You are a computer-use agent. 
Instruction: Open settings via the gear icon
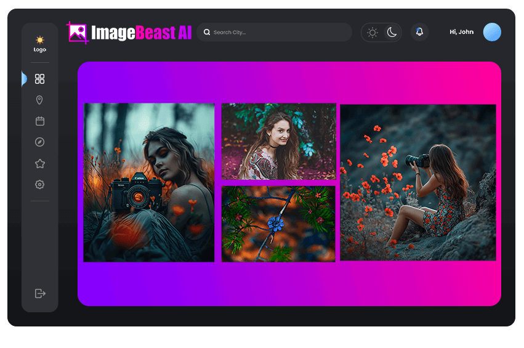click(x=40, y=184)
